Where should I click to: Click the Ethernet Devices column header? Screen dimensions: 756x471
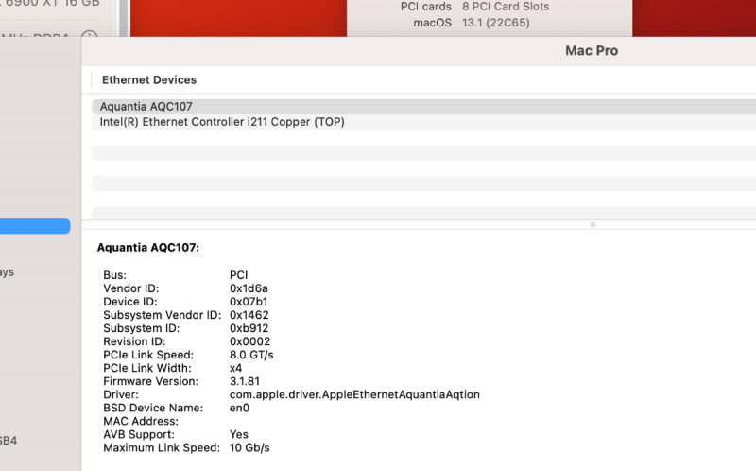pos(149,80)
